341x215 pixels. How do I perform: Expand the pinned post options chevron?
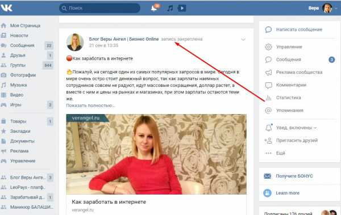point(243,40)
